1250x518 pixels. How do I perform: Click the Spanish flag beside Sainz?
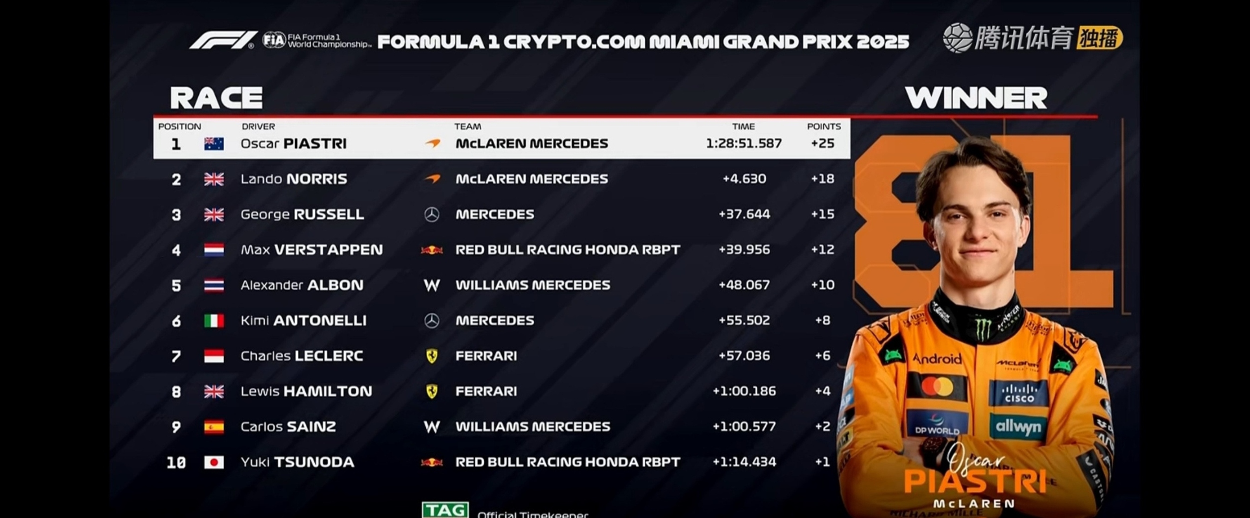point(214,427)
